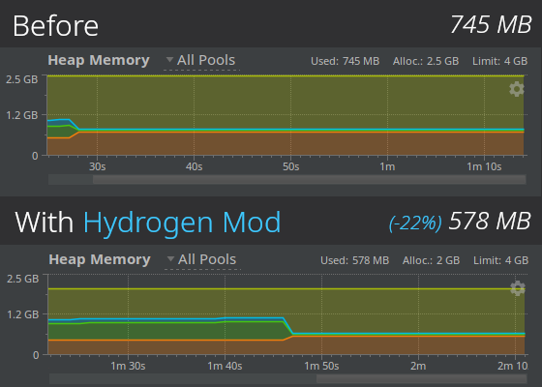Screen dimensions: 542x387
Task: Click the 2m marker on bottom timeline
Action: pyautogui.click(x=418, y=367)
